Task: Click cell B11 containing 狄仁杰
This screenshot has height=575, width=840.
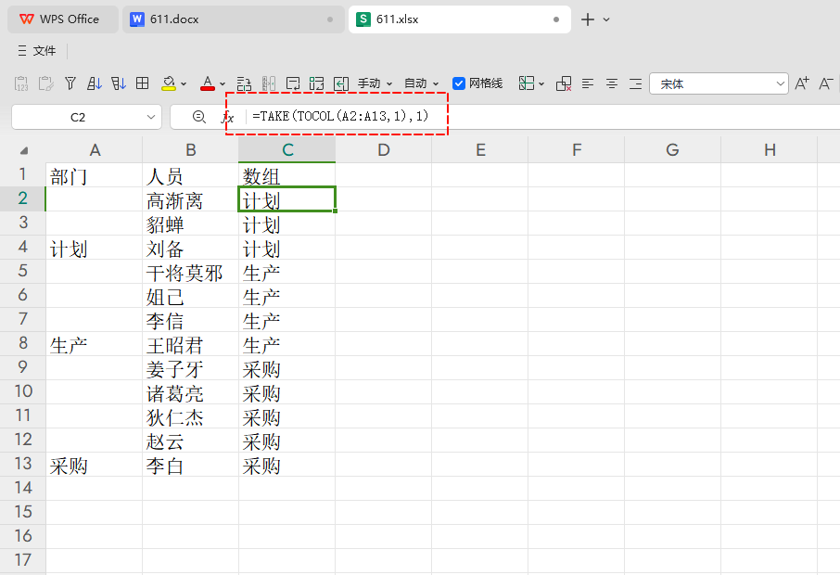Action: coord(191,416)
